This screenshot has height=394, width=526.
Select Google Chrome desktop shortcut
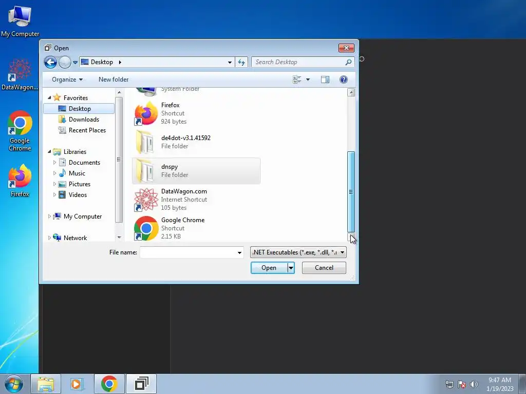pos(20,131)
